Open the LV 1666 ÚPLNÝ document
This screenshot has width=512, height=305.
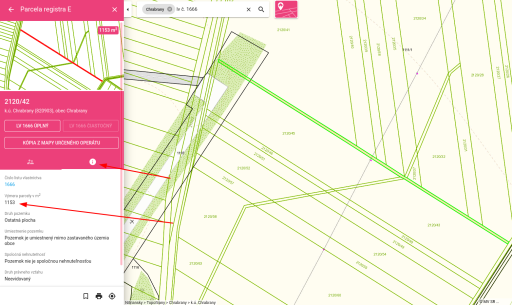pyautogui.click(x=32, y=125)
